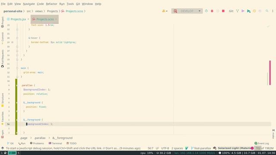The image size is (276, 155).
Task: Switch to the Projects.jsx editor tab
Action: pos(18,19)
